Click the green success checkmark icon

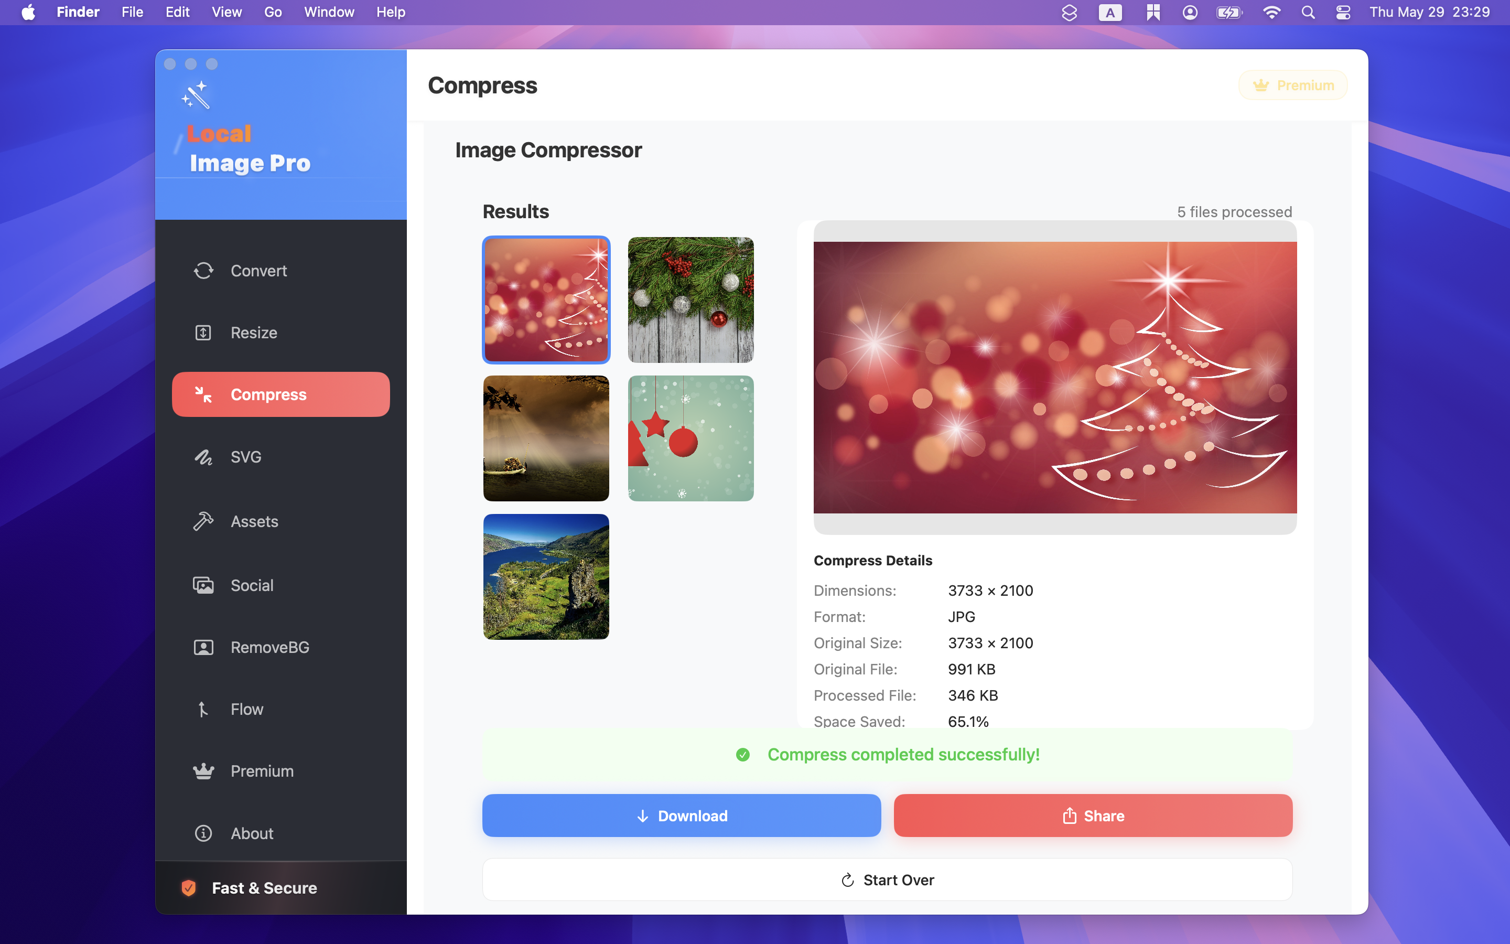tap(742, 755)
